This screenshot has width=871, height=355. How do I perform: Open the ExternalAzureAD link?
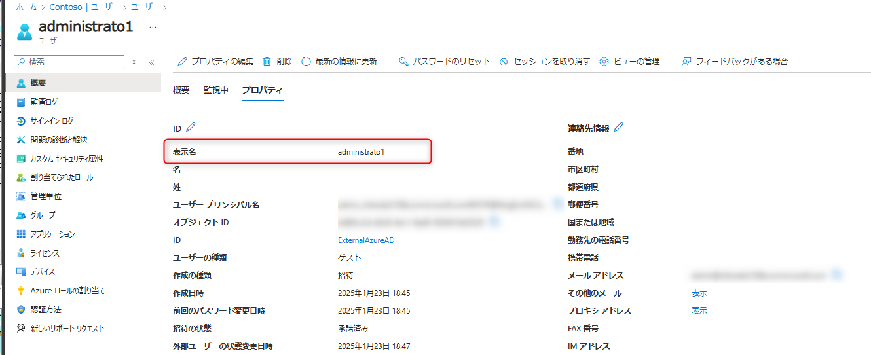(366, 240)
